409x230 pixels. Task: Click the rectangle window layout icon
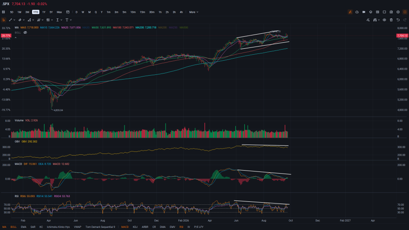coord(384,12)
